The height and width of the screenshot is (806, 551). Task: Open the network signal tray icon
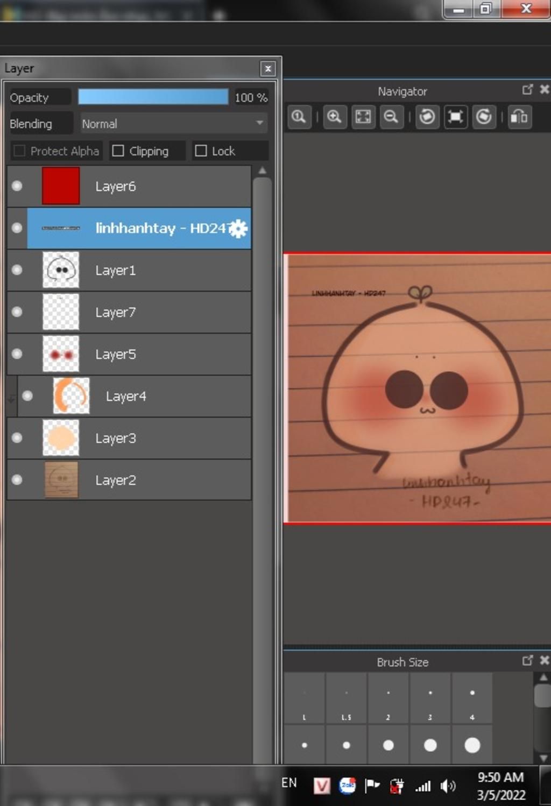pyautogui.click(x=423, y=787)
